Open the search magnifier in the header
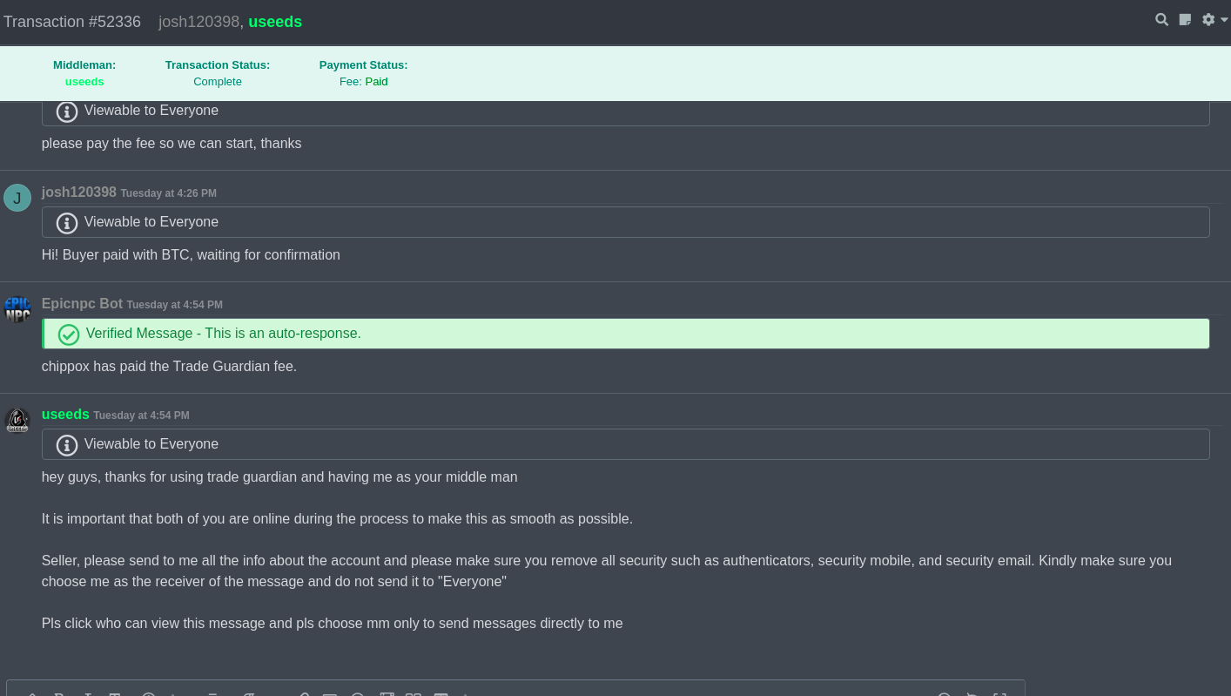 (x=1161, y=19)
